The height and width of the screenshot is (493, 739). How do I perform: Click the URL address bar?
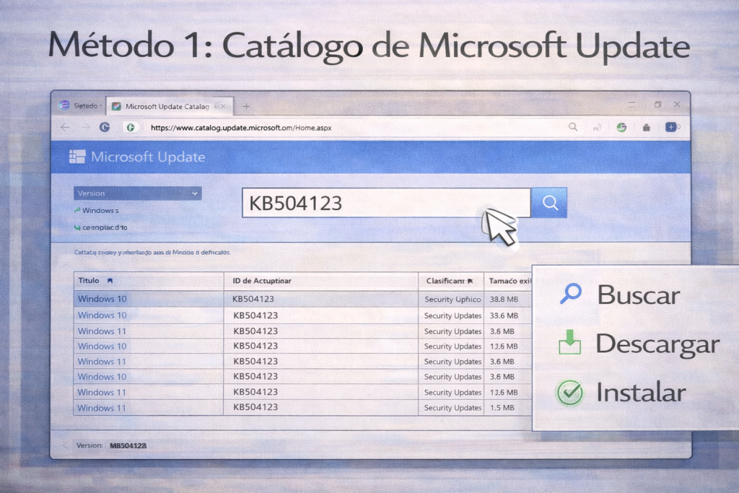pyautogui.click(x=346, y=127)
